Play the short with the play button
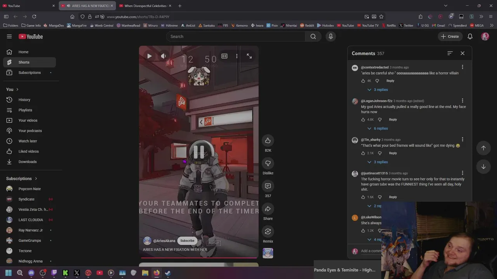This screenshot has width=497, height=279. (x=149, y=56)
